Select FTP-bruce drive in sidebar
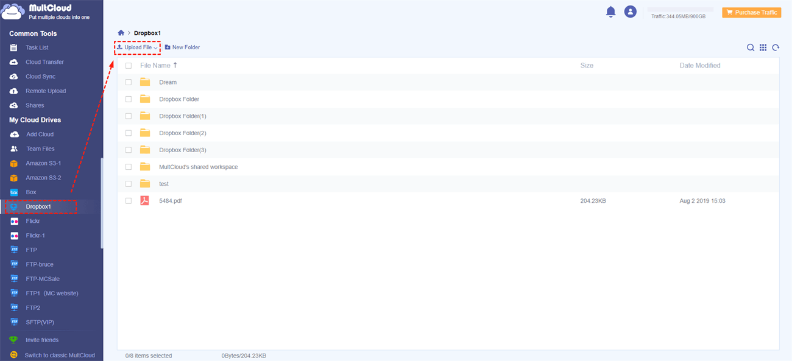This screenshot has height=361, width=792. click(40, 264)
